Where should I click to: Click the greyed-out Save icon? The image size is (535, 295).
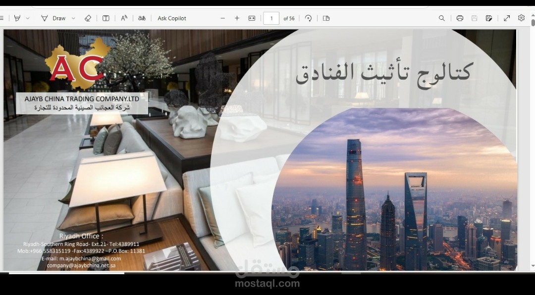click(474, 18)
